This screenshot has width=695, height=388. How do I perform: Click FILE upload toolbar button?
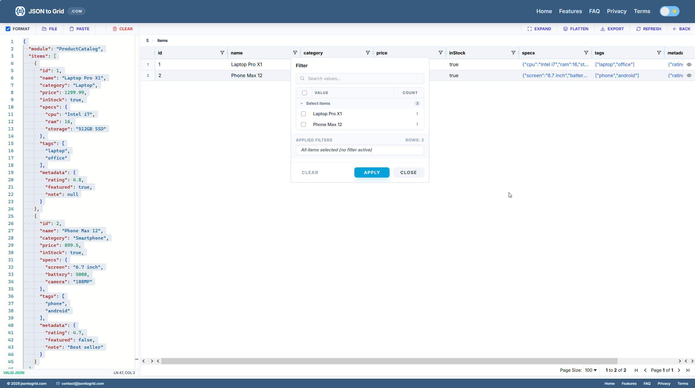coord(49,29)
